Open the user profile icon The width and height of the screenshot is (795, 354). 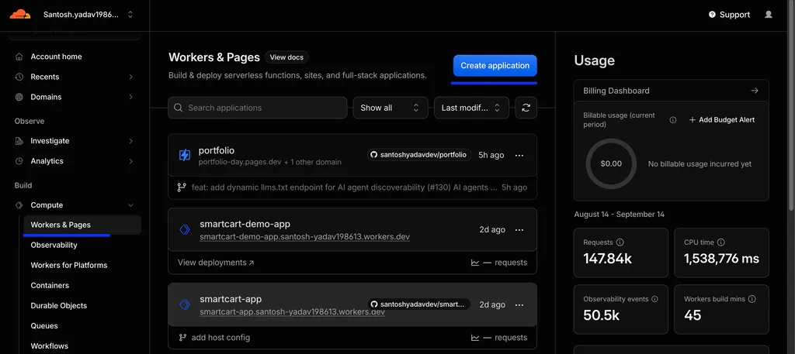768,15
